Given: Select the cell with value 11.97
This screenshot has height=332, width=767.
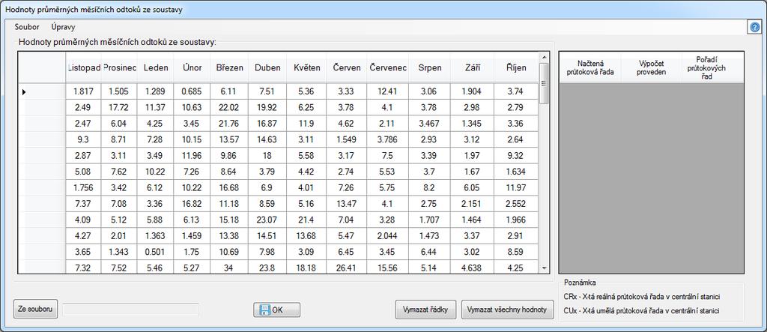Looking at the screenshot, I should pos(516,188).
